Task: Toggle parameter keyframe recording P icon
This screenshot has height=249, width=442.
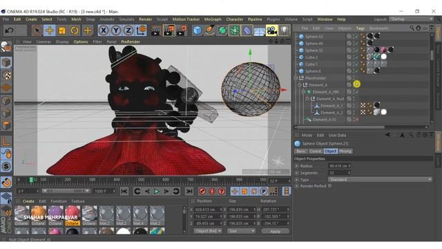Action: pyautogui.click(x=264, y=192)
